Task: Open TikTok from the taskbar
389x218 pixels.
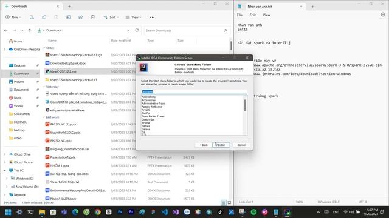Action: pos(220,212)
